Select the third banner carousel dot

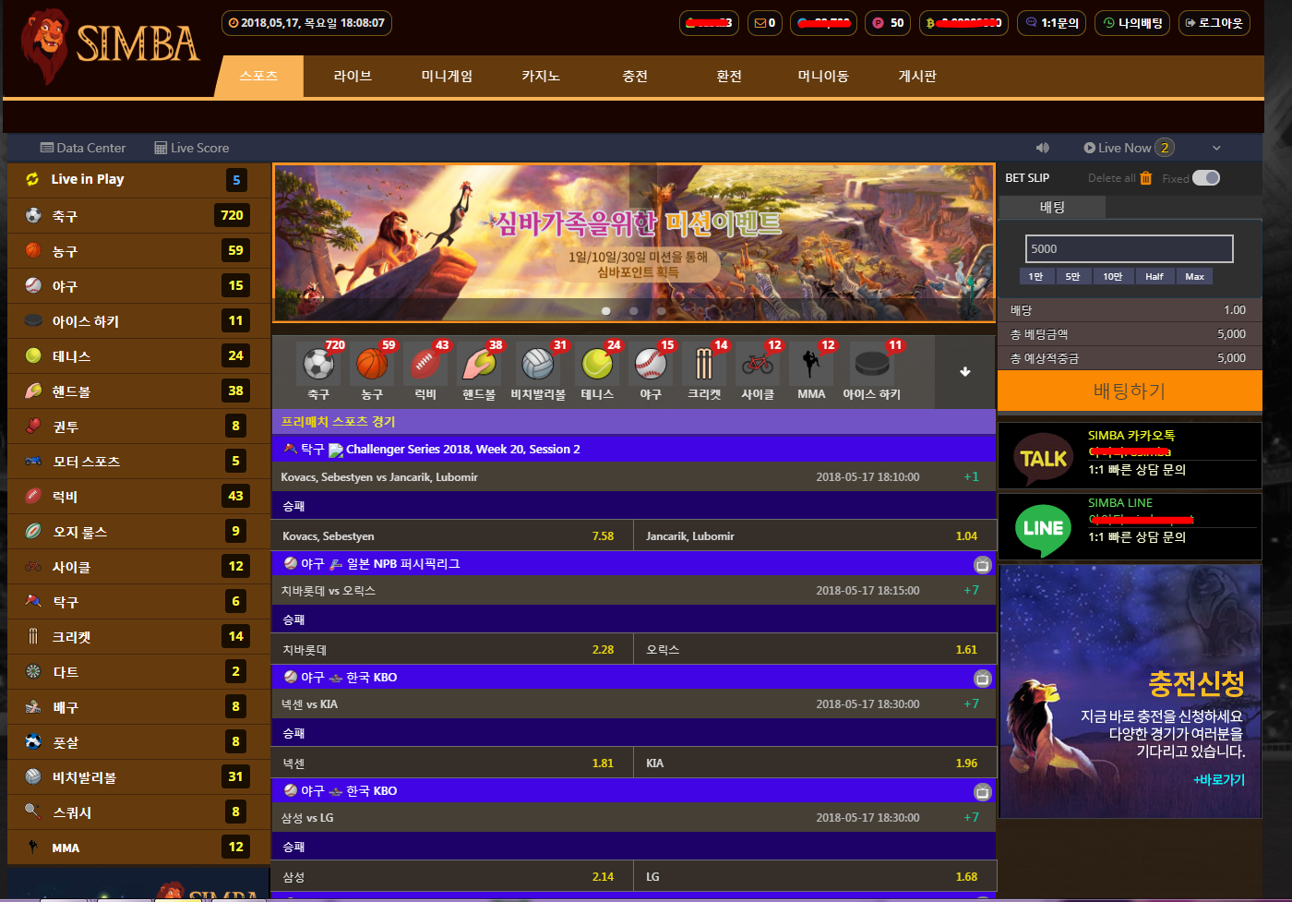tap(662, 311)
